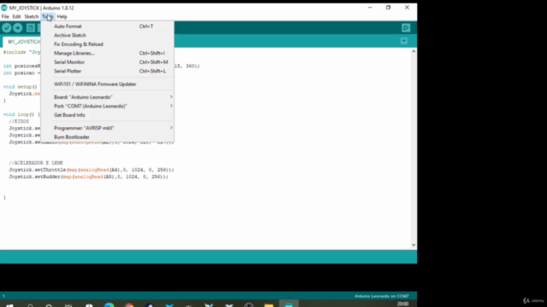Click the int posicao declaration line

[21, 73]
